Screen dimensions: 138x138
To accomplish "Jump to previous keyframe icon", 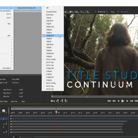I will [58, 101].
